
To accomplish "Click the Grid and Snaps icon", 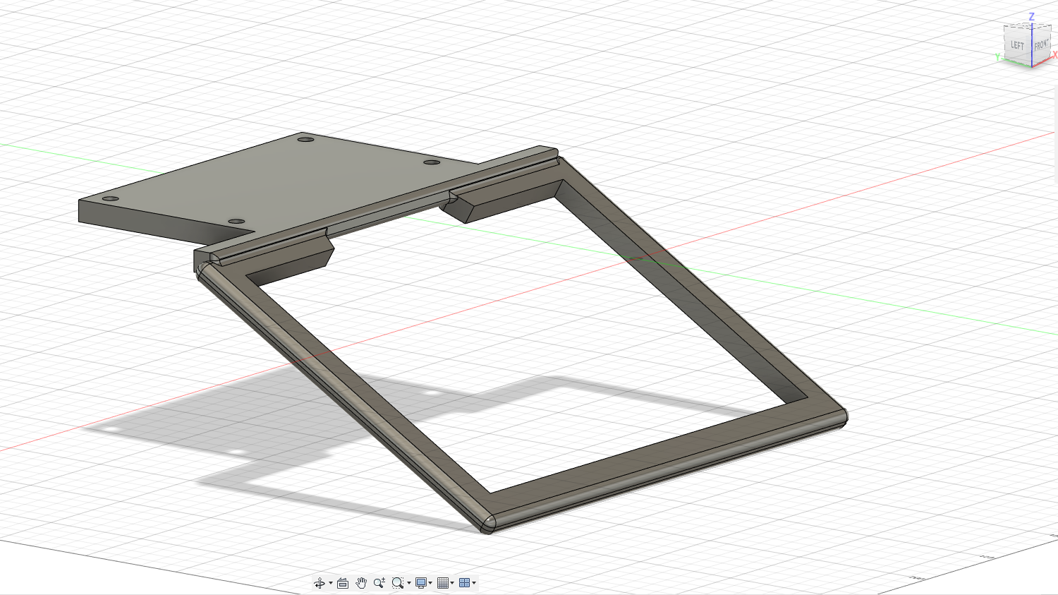I will click(x=442, y=583).
